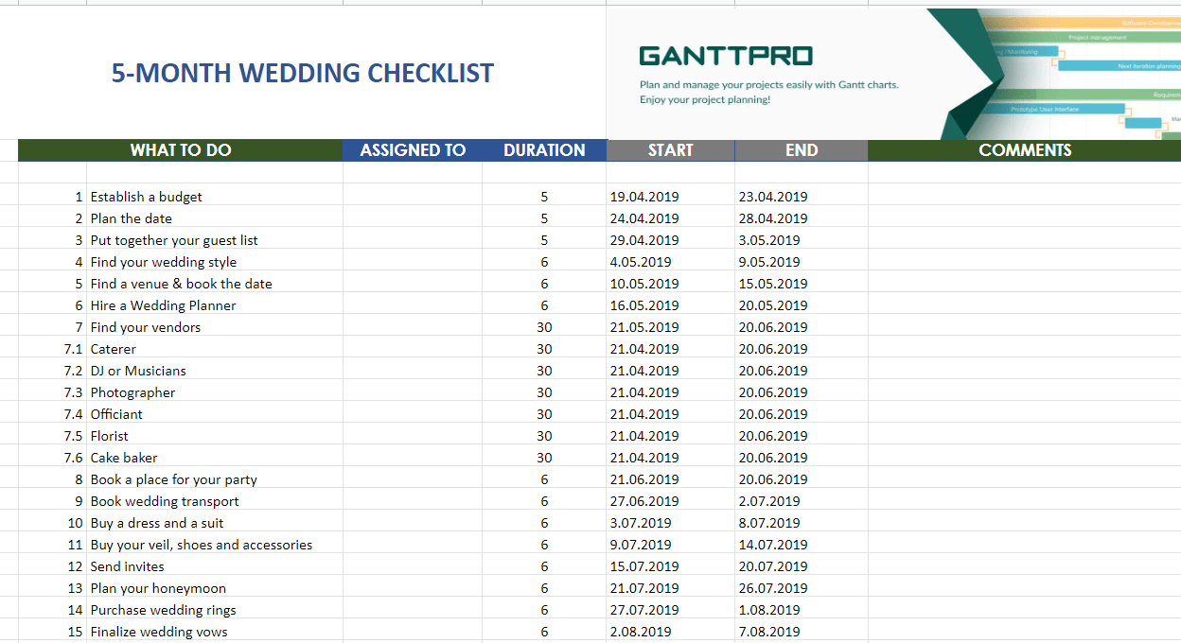Click start date 21.05.2019
1181x643 pixels.
[x=671, y=327]
